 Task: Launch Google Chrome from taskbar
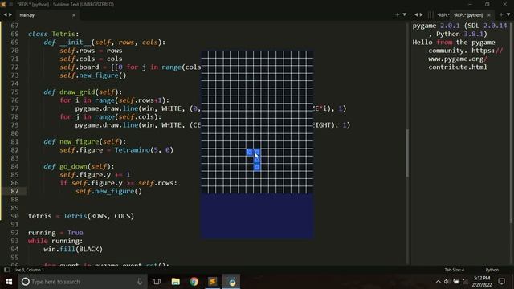coord(194,282)
